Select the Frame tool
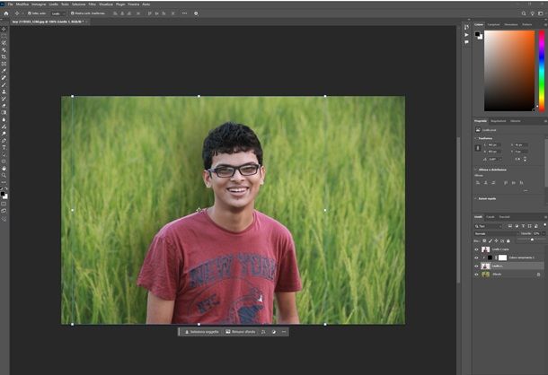 point(4,64)
